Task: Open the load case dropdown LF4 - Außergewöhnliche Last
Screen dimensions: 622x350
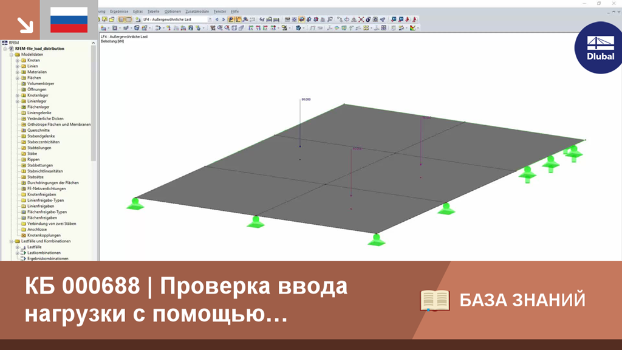Action: tap(177, 19)
